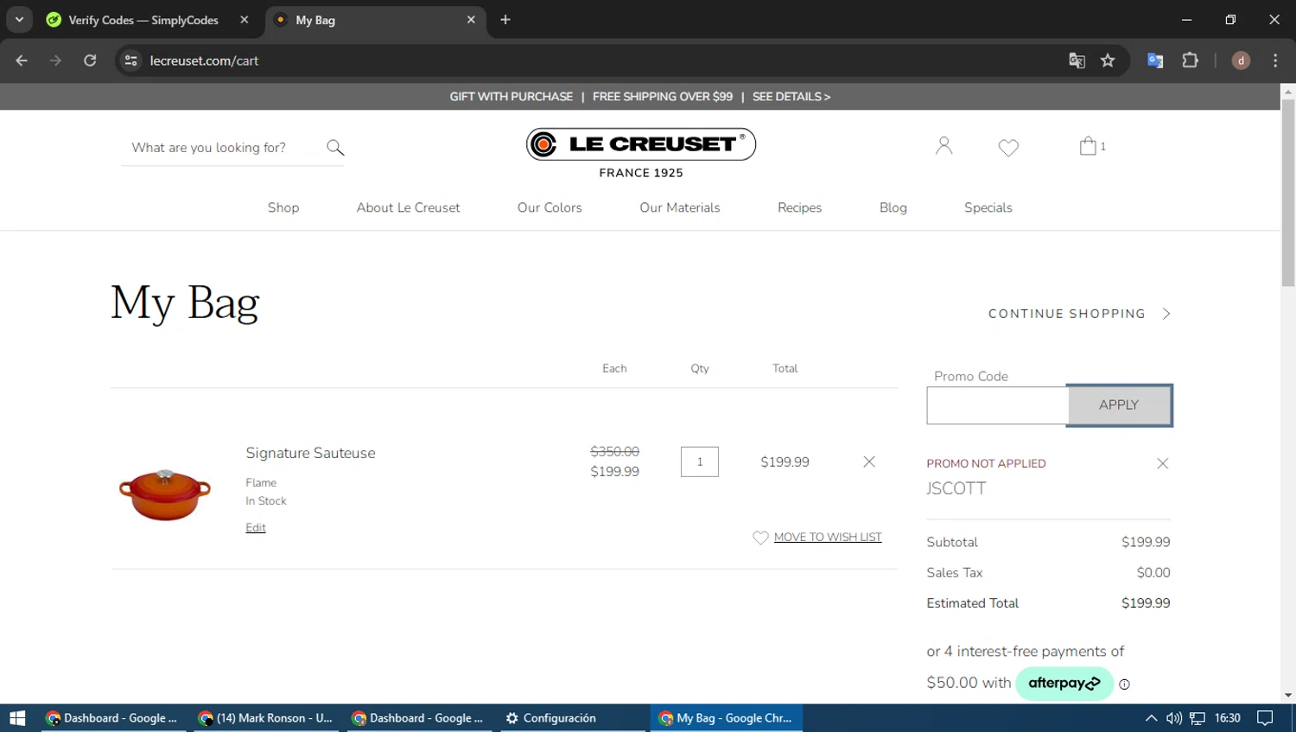Open the Google Translate extension icon
Image resolution: width=1296 pixels, height=732 pixels.
[x=1155, y=60]
